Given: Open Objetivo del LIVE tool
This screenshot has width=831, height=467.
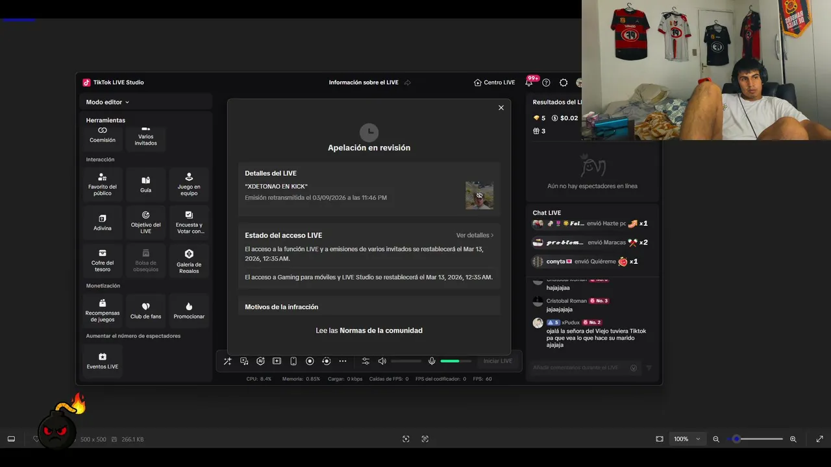Looking at the screenshot, I should point(145,222).
